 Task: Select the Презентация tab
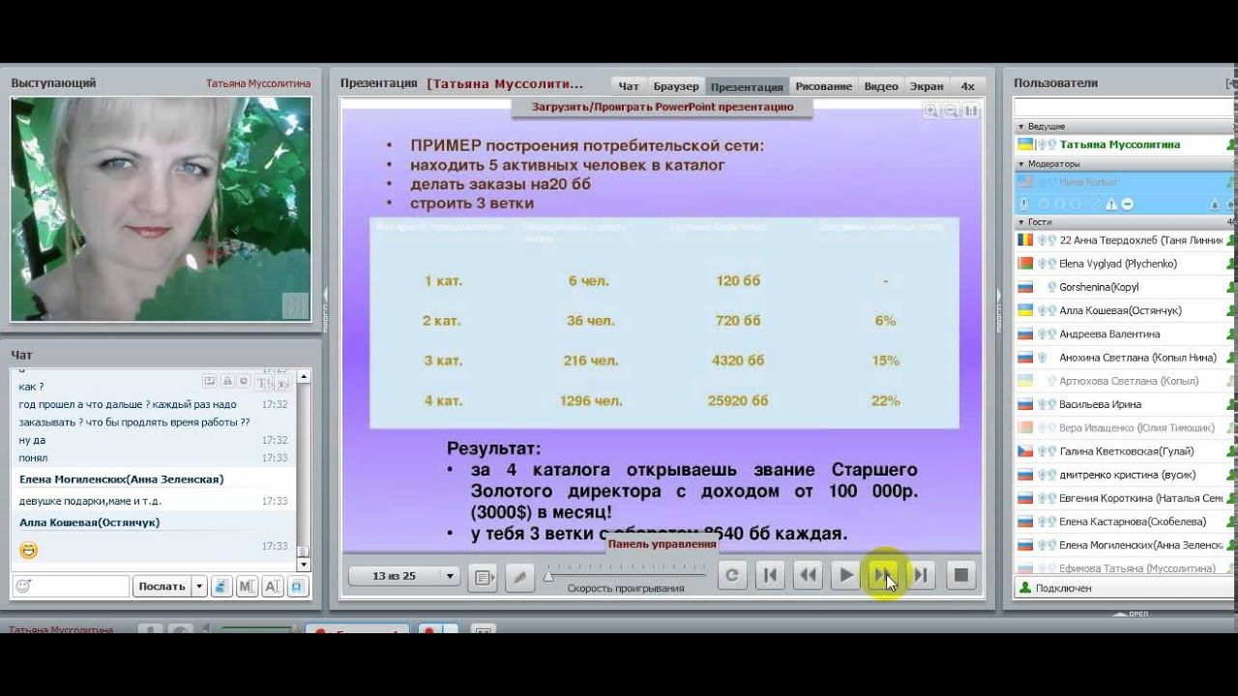pyautogui.click(x=747, y=86)
